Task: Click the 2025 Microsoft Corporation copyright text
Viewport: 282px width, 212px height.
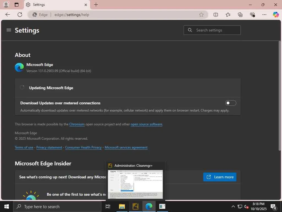Action: point(51,139)
